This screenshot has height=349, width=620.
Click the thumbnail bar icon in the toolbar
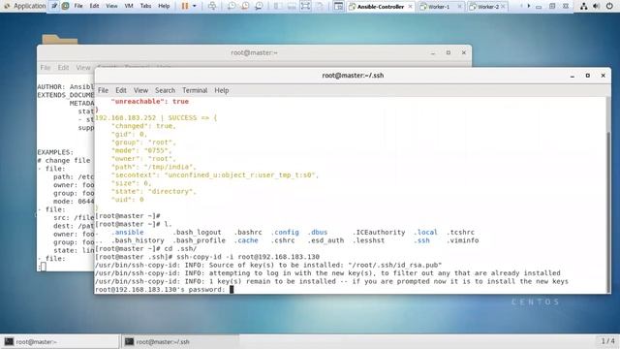point(292,6)
